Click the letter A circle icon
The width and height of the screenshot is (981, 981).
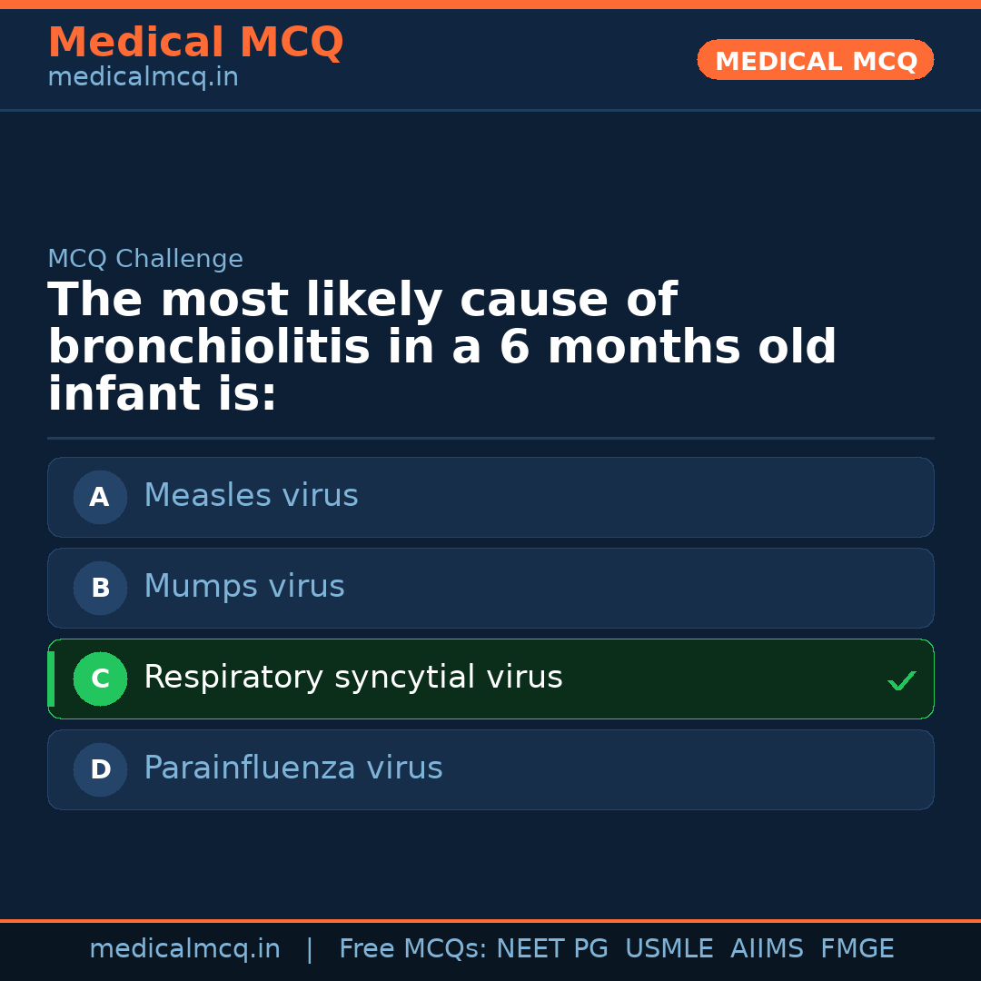pyautogui.click(x=100, y=497)
